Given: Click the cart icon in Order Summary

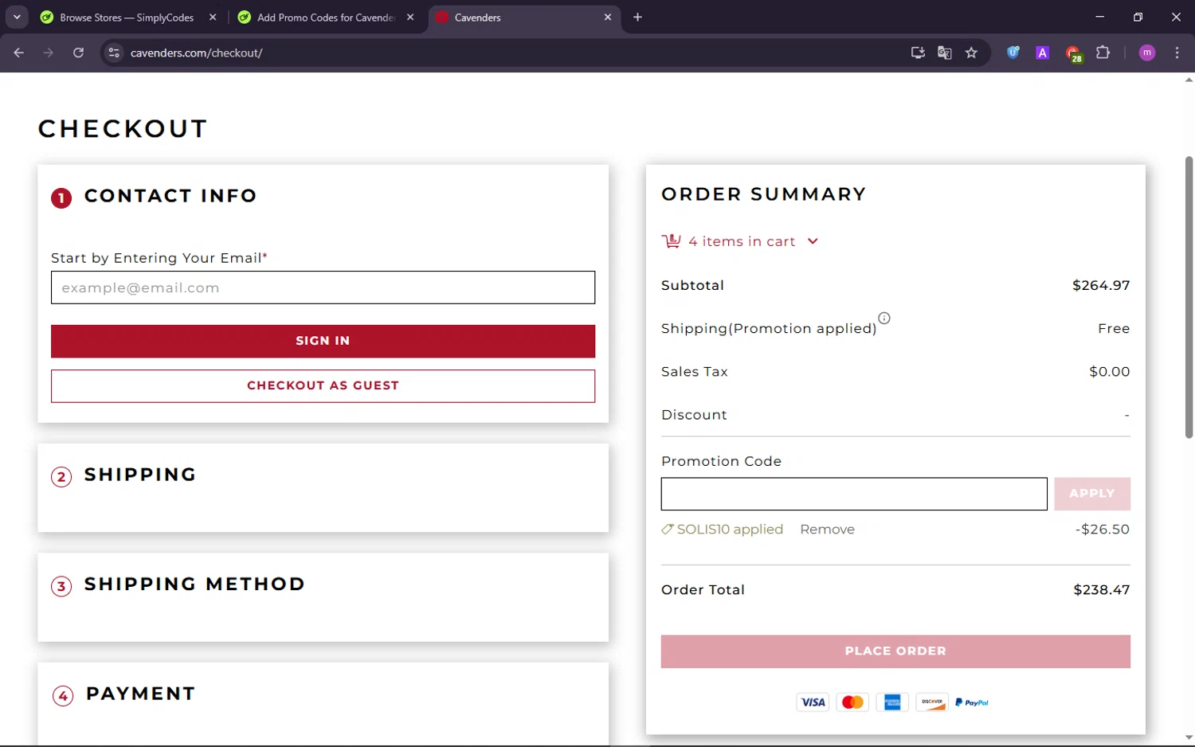Looking at the screenshot, I should [x=671, y=241].
